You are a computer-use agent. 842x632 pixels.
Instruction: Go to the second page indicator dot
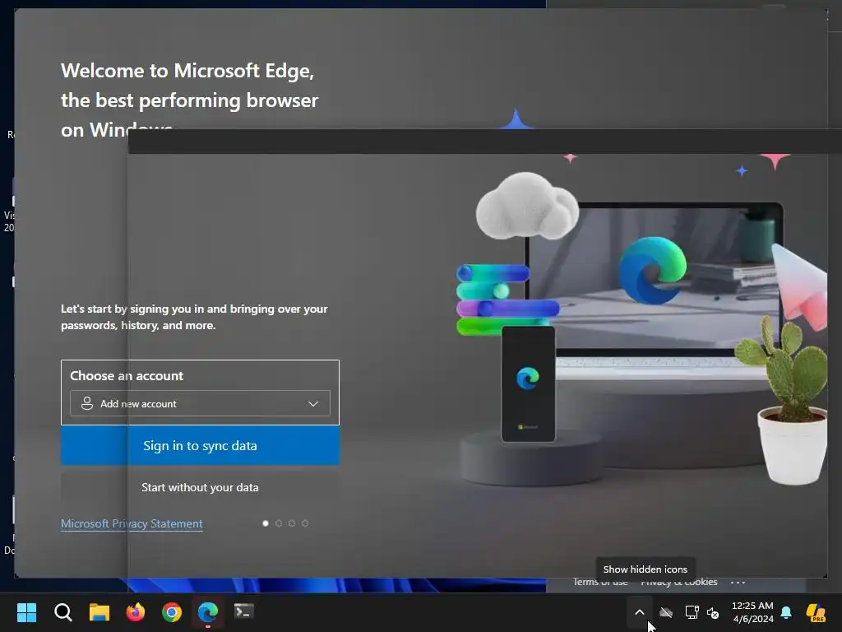279,523
